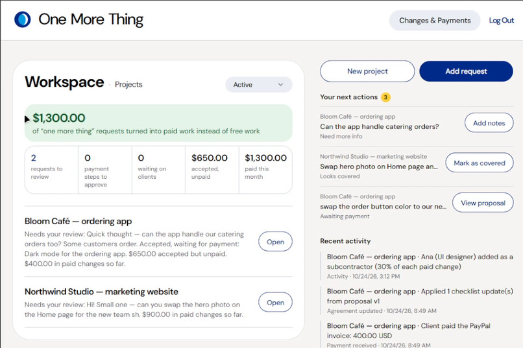Click the next actions count badge
This screenshot has width=523, height=348.
point(385,97)
